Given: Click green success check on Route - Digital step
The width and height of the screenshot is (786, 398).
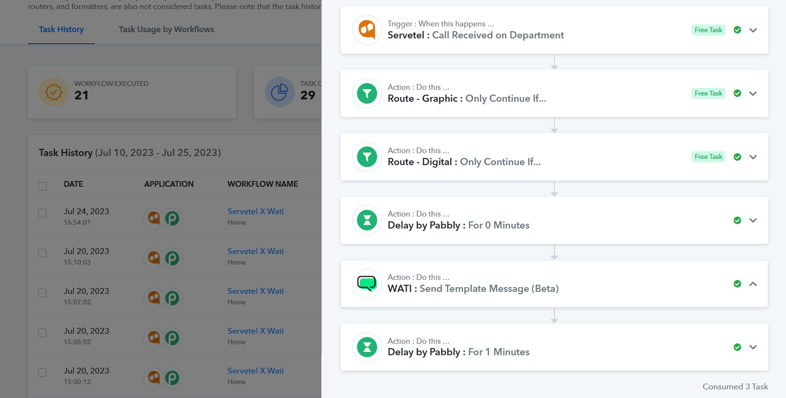Looking at the screenshot, I should [x=737, y=157].
